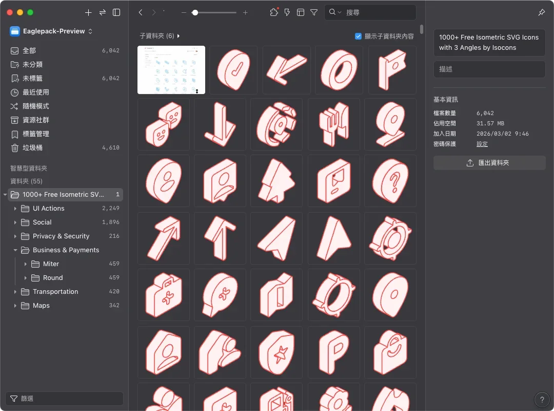Click the filter funnel icon in toolbar

tap(314, 12)
